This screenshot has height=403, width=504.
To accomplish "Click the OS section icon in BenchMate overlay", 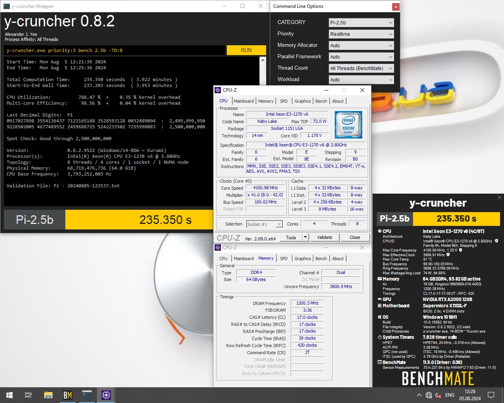I will (380, 317).
